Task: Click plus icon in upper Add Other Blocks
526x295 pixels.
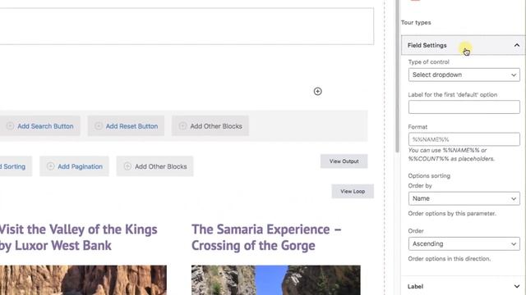Action: (x=182, y=126)
